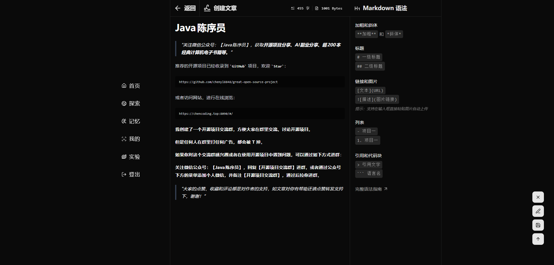
Task: Click the pencil edit floating button
Action: (x=538, y=211)
